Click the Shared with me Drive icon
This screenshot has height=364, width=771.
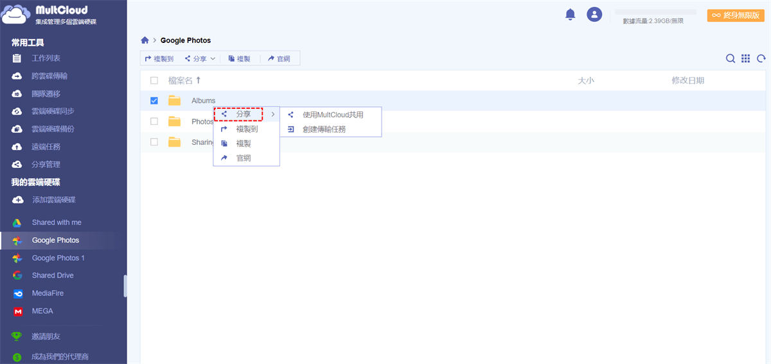18,222
